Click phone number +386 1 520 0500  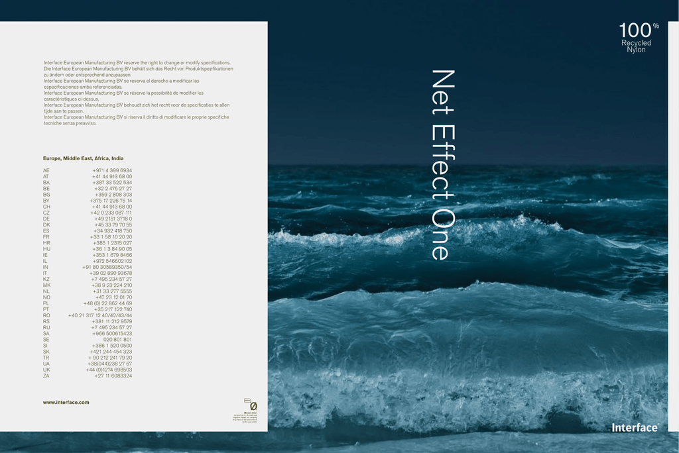pos(112,346)
